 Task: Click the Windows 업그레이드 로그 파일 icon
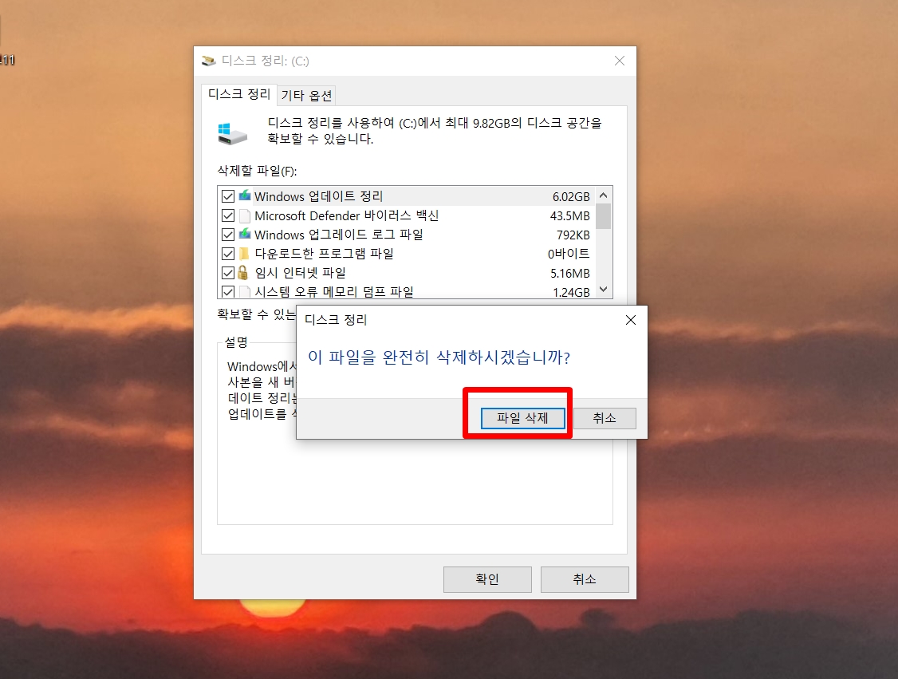click(x=245, y=234)
